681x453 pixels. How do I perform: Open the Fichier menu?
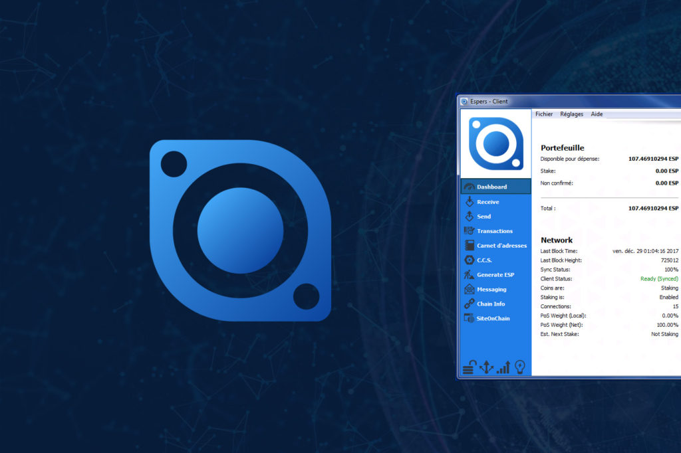[x=544, y=114]
